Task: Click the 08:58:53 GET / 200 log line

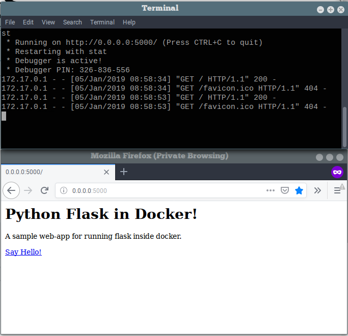Action: click(x=139, y=98)
